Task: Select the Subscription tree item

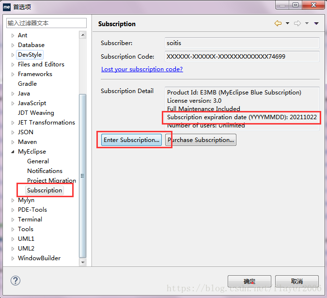Action: [45, 190]
